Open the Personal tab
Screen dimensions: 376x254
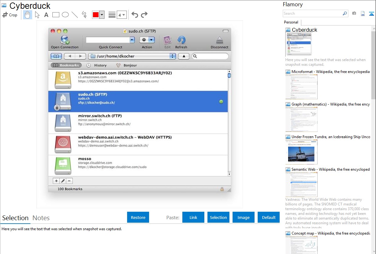(291, 22)
